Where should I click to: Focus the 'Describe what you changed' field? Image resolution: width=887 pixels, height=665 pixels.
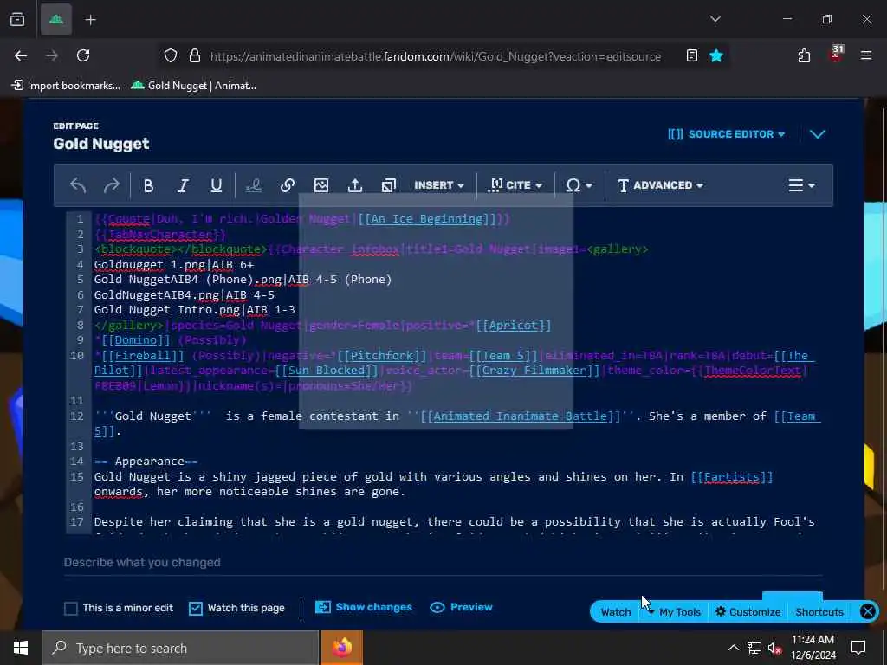pos(443,563)
